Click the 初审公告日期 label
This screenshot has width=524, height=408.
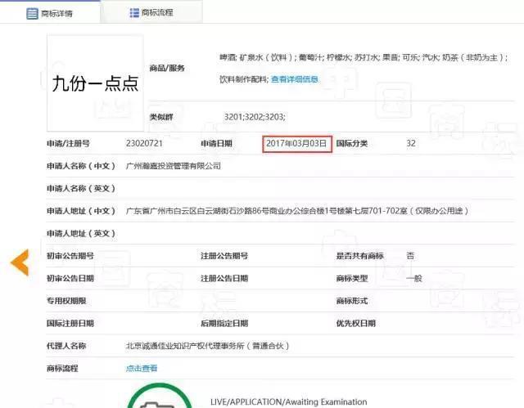tap(70, 278)
